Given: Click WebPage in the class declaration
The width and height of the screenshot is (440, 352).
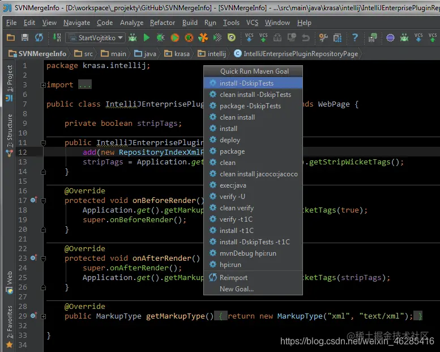Looking at the screenshot, I should (x=334, y=104).
